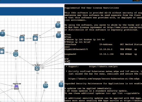
Task: Select the central Bar switch node
Action: pos(37,68)
